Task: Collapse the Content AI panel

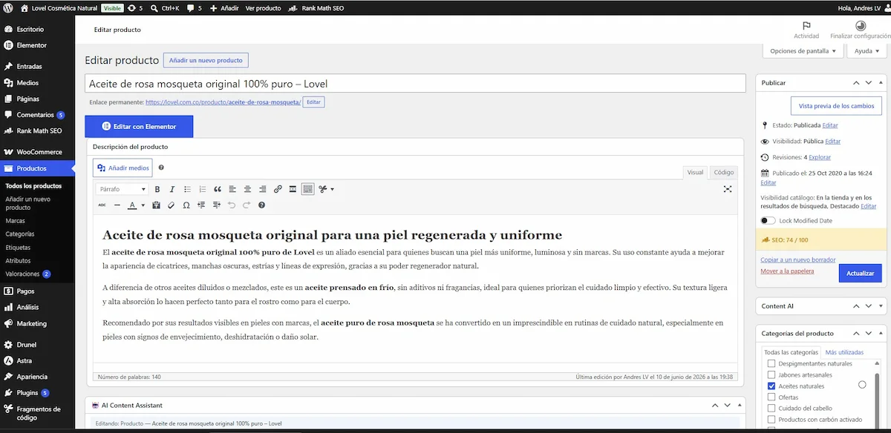Action: coord(881,305)
